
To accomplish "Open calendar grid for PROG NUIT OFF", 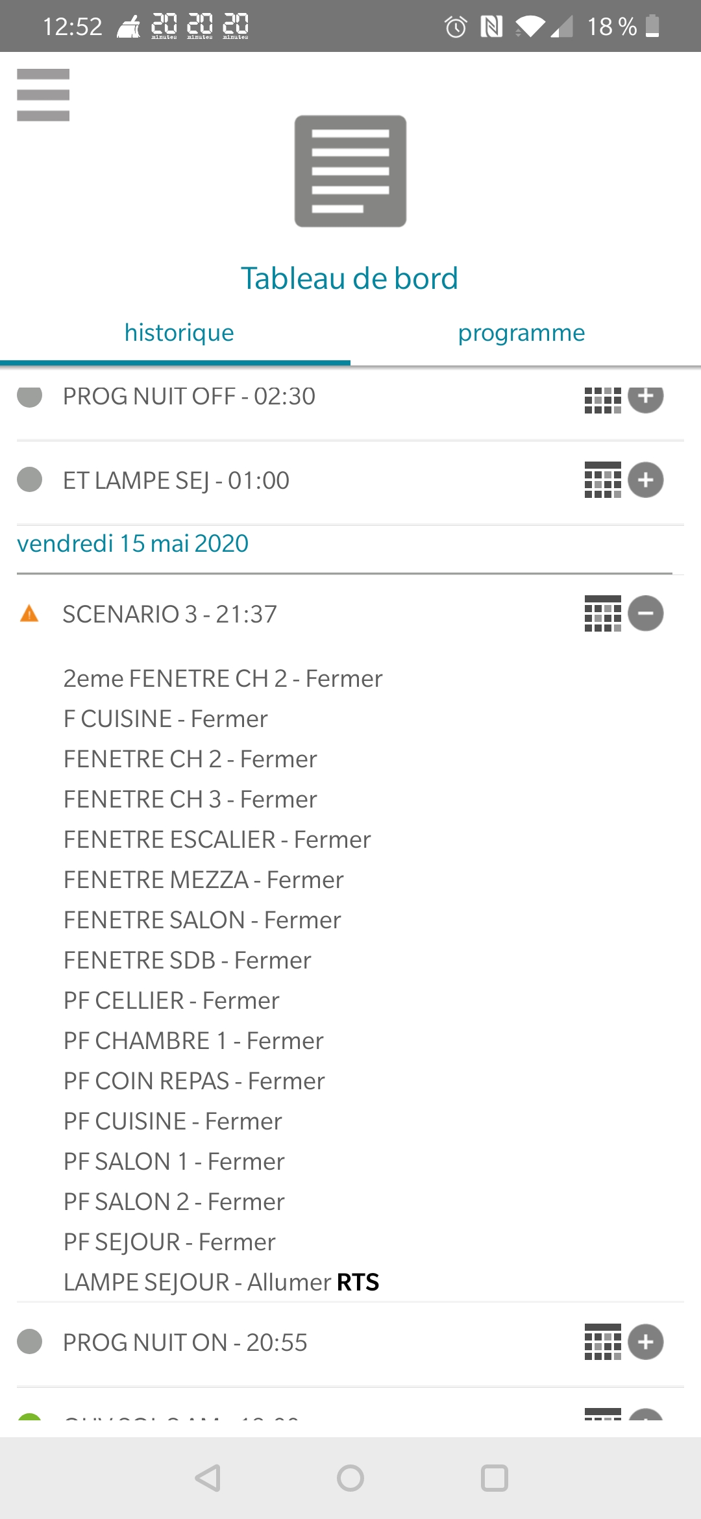I will click(x=602, y=400).
